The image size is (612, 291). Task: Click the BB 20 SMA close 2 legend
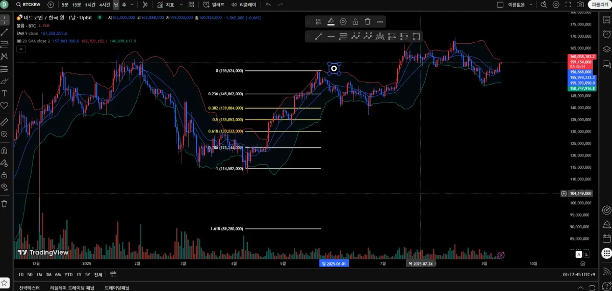tap(33, 41)
